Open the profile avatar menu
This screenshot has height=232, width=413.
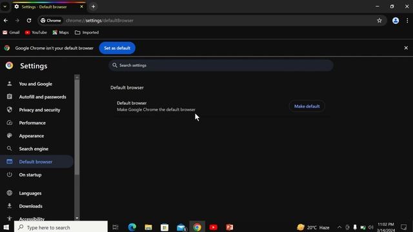(396, 21)
